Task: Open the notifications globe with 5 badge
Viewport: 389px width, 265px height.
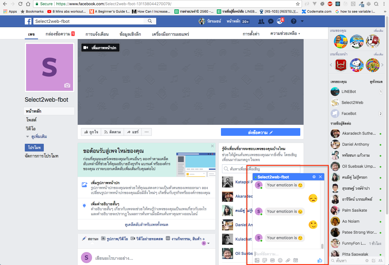Action: 280,21
